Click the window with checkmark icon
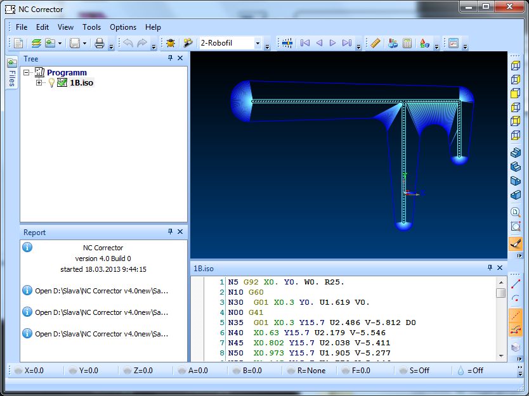The image size is (529, 396). pyautogui.click(x=454, y=43)
